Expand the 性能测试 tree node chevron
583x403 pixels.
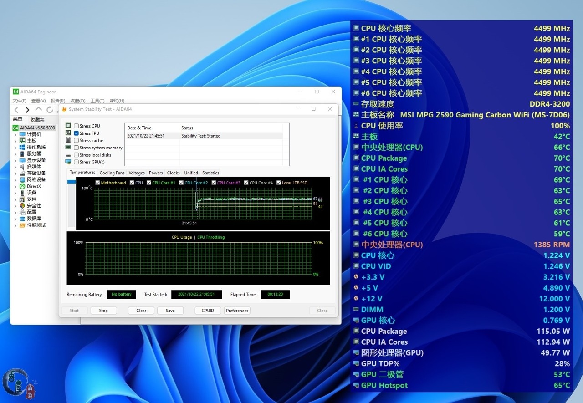pyautogui.click(x=15, y=225)
